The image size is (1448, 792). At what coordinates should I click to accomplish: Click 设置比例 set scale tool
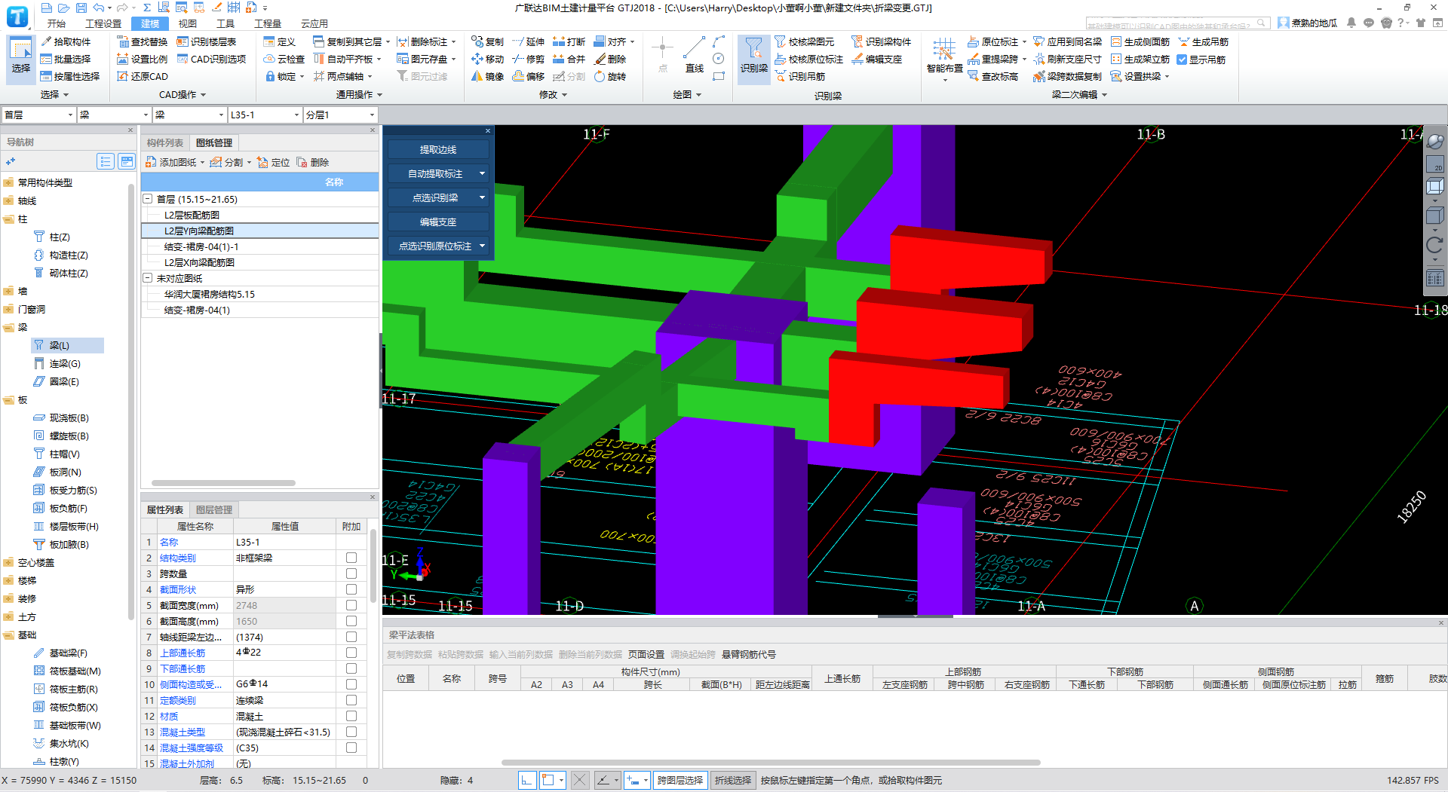click(x=143, y=59)
